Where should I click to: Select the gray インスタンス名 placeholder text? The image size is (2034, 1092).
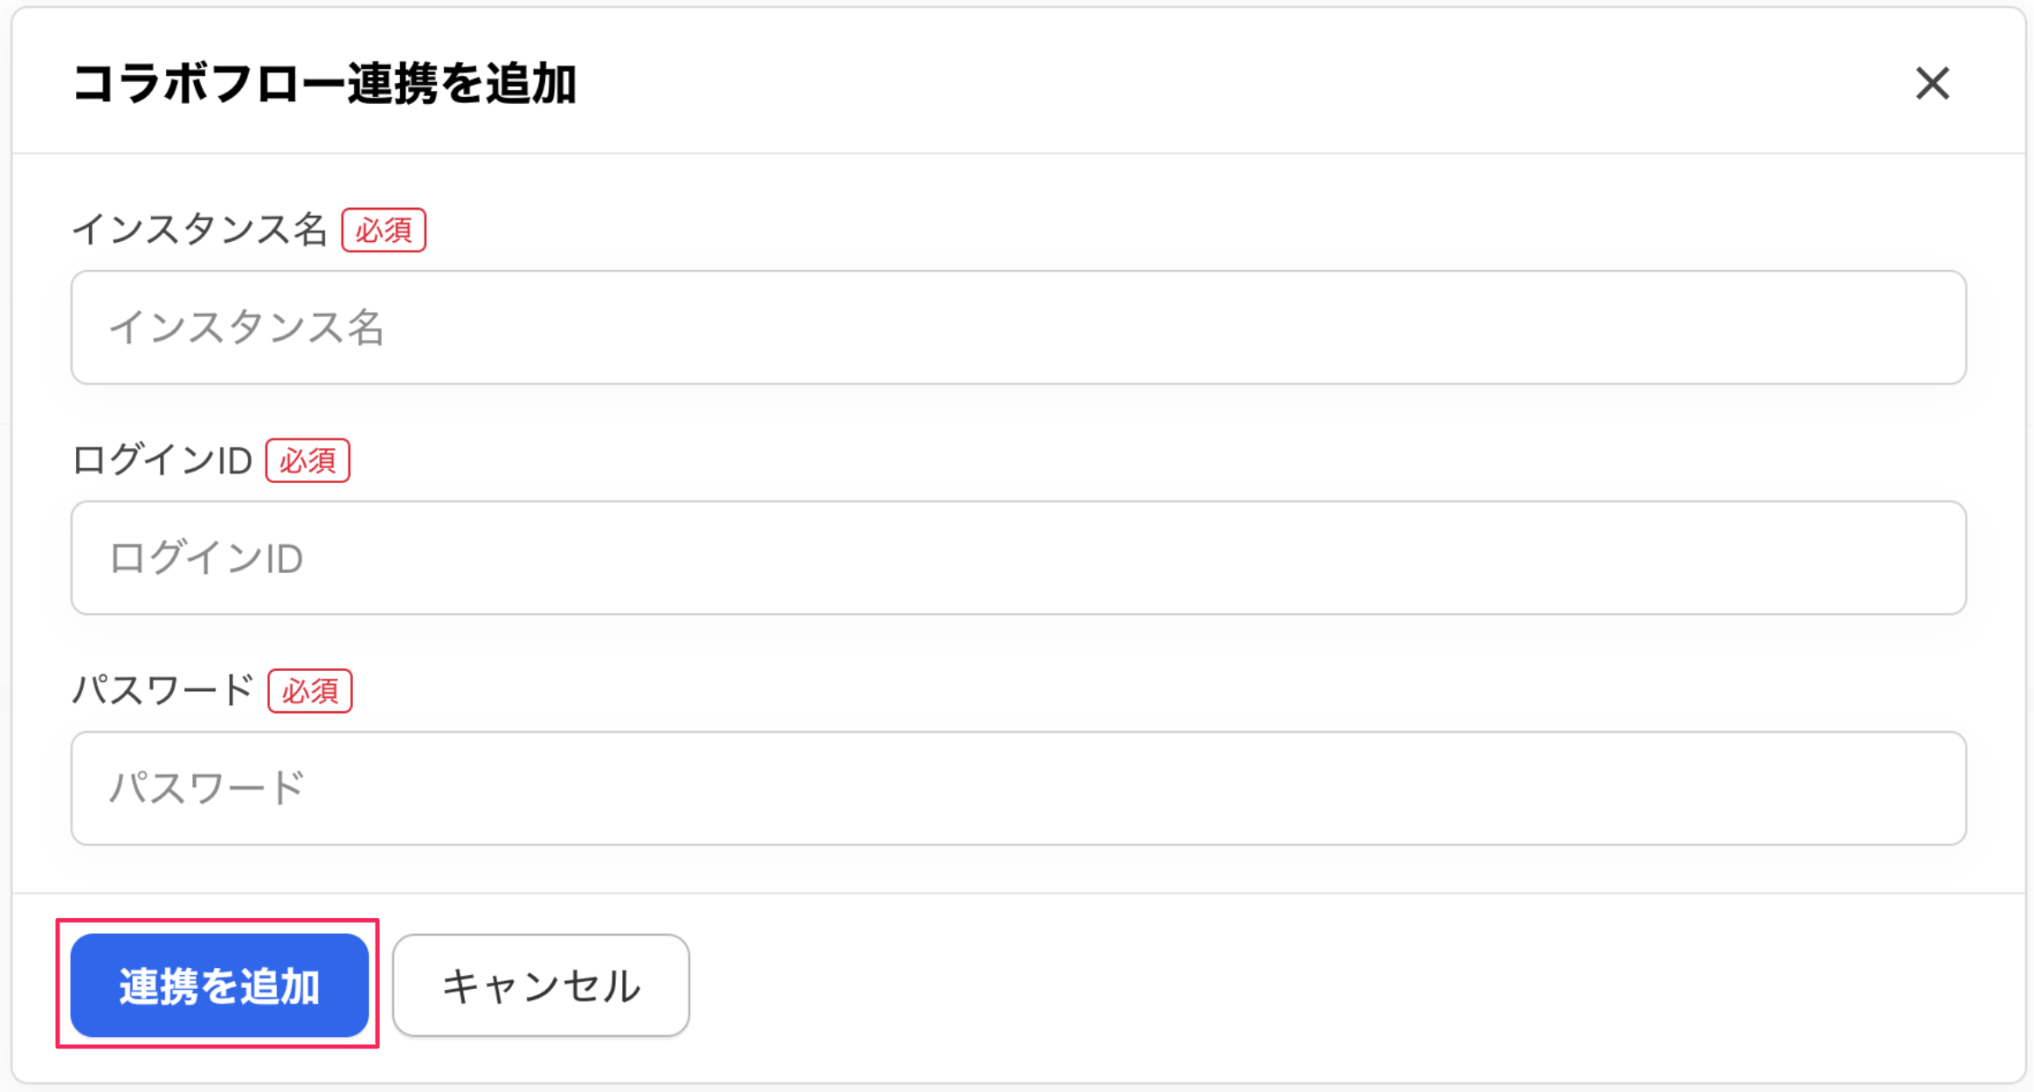246,328
